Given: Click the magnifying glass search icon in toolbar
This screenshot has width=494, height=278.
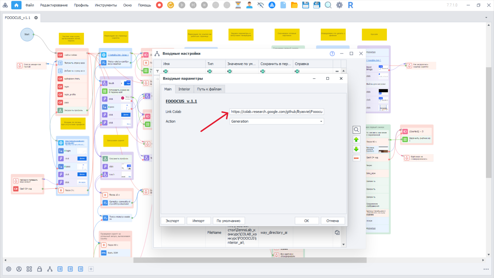Looking at the screenshot, I should click(x=328, y=5).
